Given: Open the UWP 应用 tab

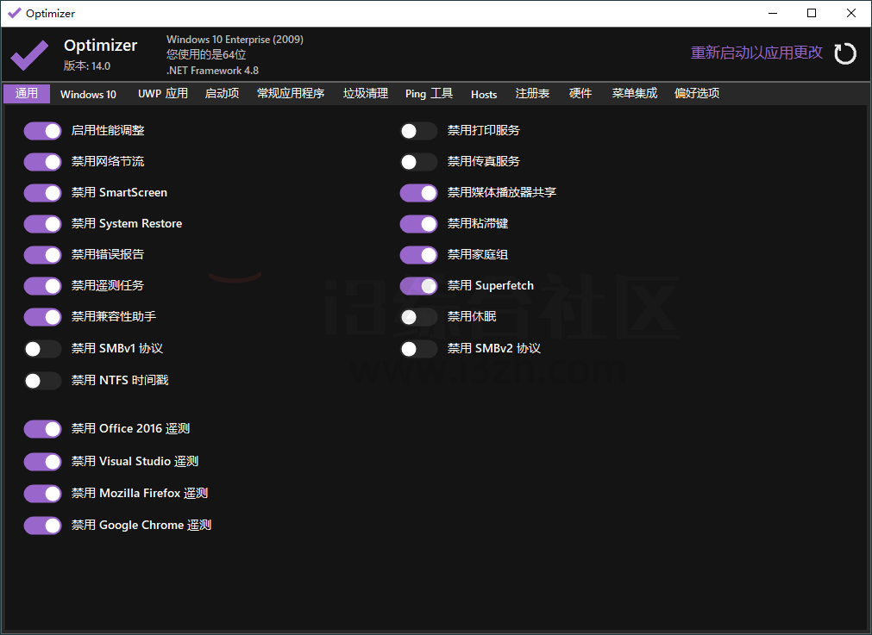Looking at the screenshot, I should tap(163, 93).
